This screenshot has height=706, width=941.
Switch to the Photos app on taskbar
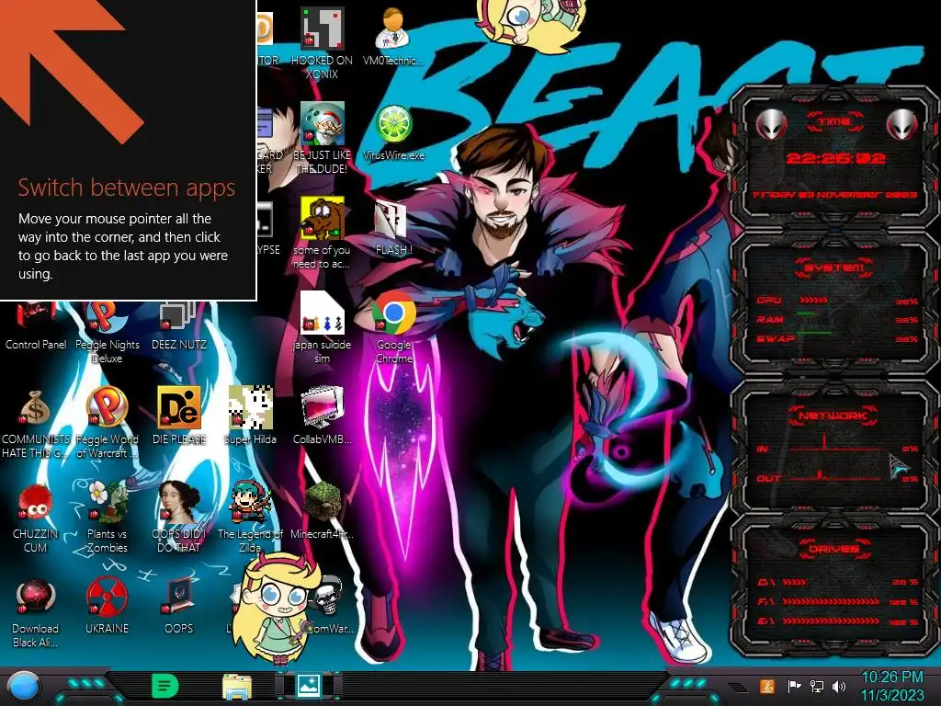pos(309,686)
